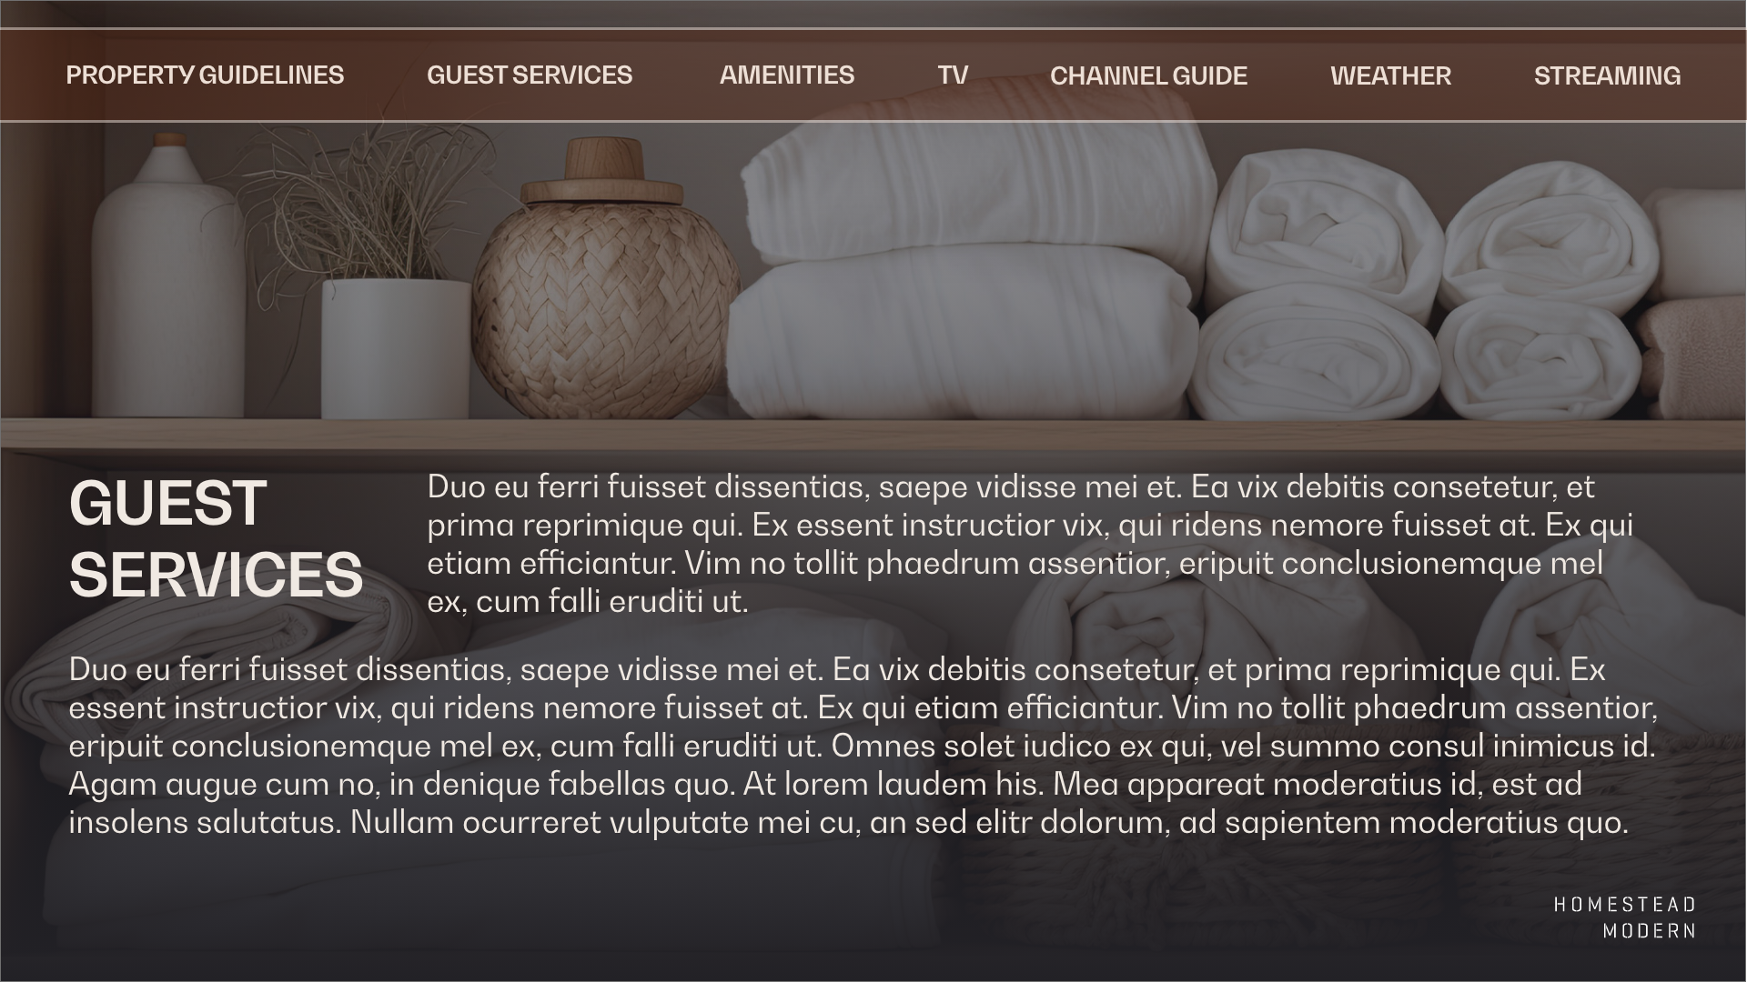Click the long lower body paragraph

(x=863, y=746)
